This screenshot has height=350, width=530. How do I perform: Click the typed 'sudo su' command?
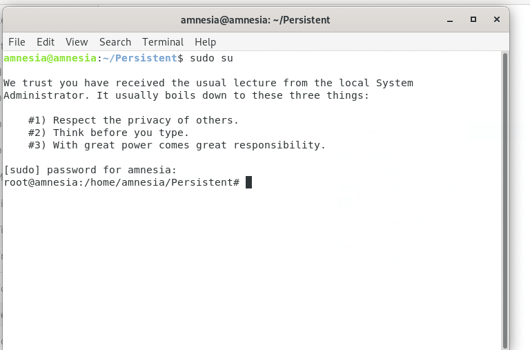[x=211, y=58]
